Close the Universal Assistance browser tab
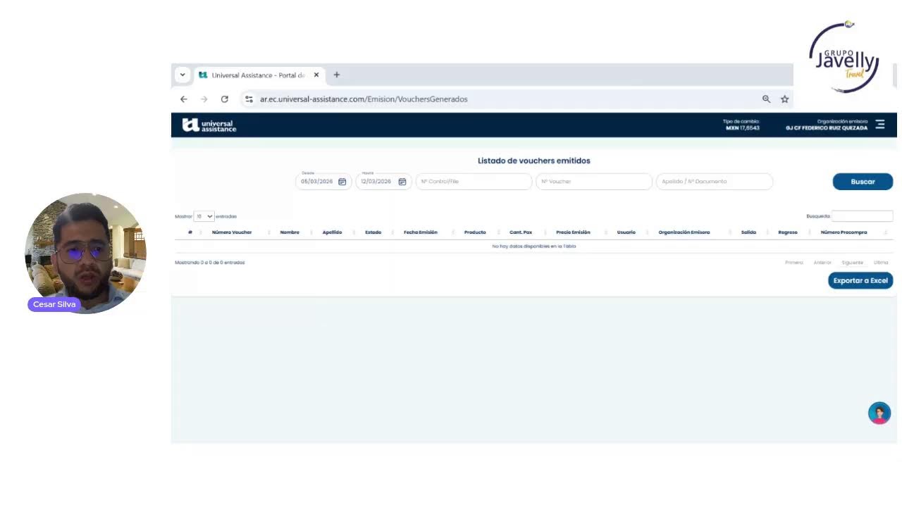902x507 pixels. (316, 75)
